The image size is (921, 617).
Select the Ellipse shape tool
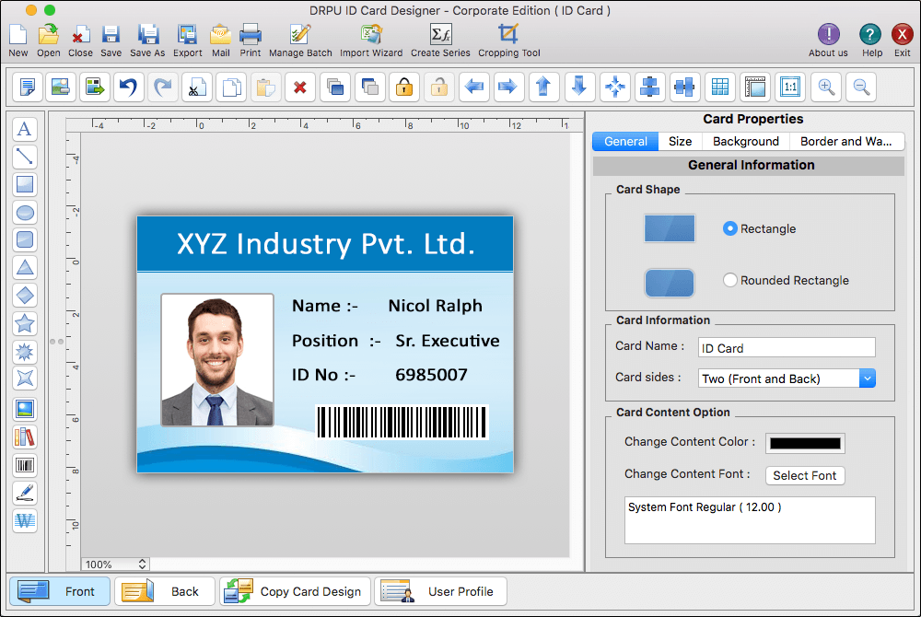tap(25, 213)
